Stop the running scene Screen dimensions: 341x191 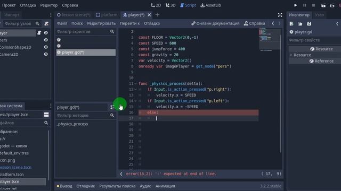point(313,5)
